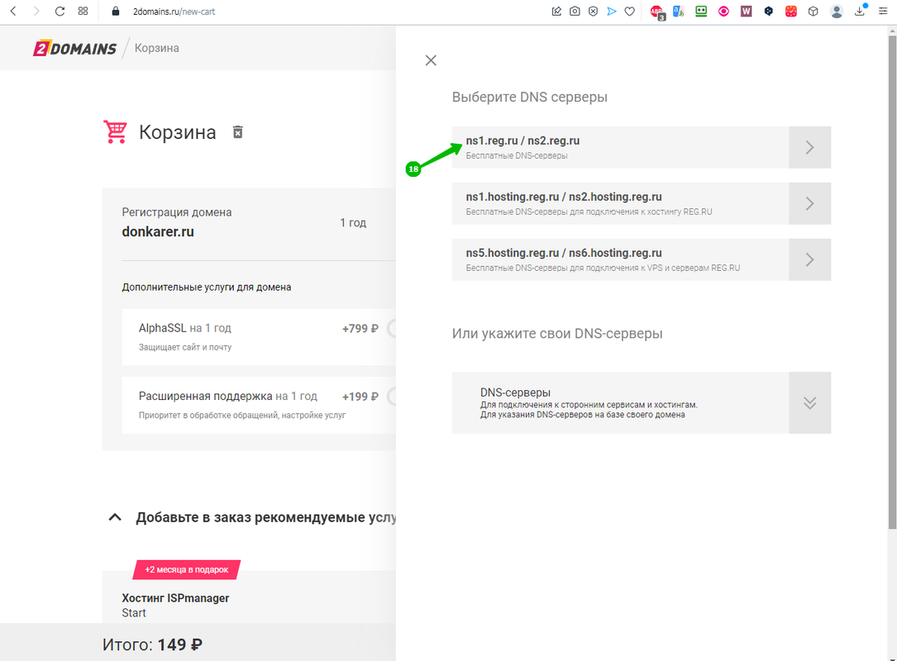
Task: Open the W extension icon
Action: [746, 11]
